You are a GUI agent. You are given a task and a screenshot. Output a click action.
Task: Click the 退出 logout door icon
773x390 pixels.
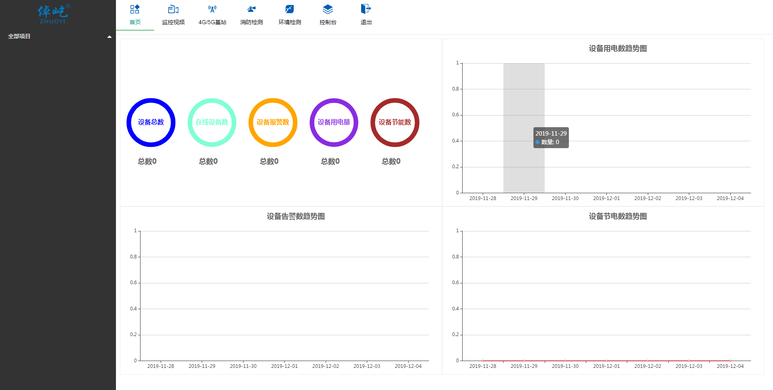pyautogui.click(x=366, y=9)
